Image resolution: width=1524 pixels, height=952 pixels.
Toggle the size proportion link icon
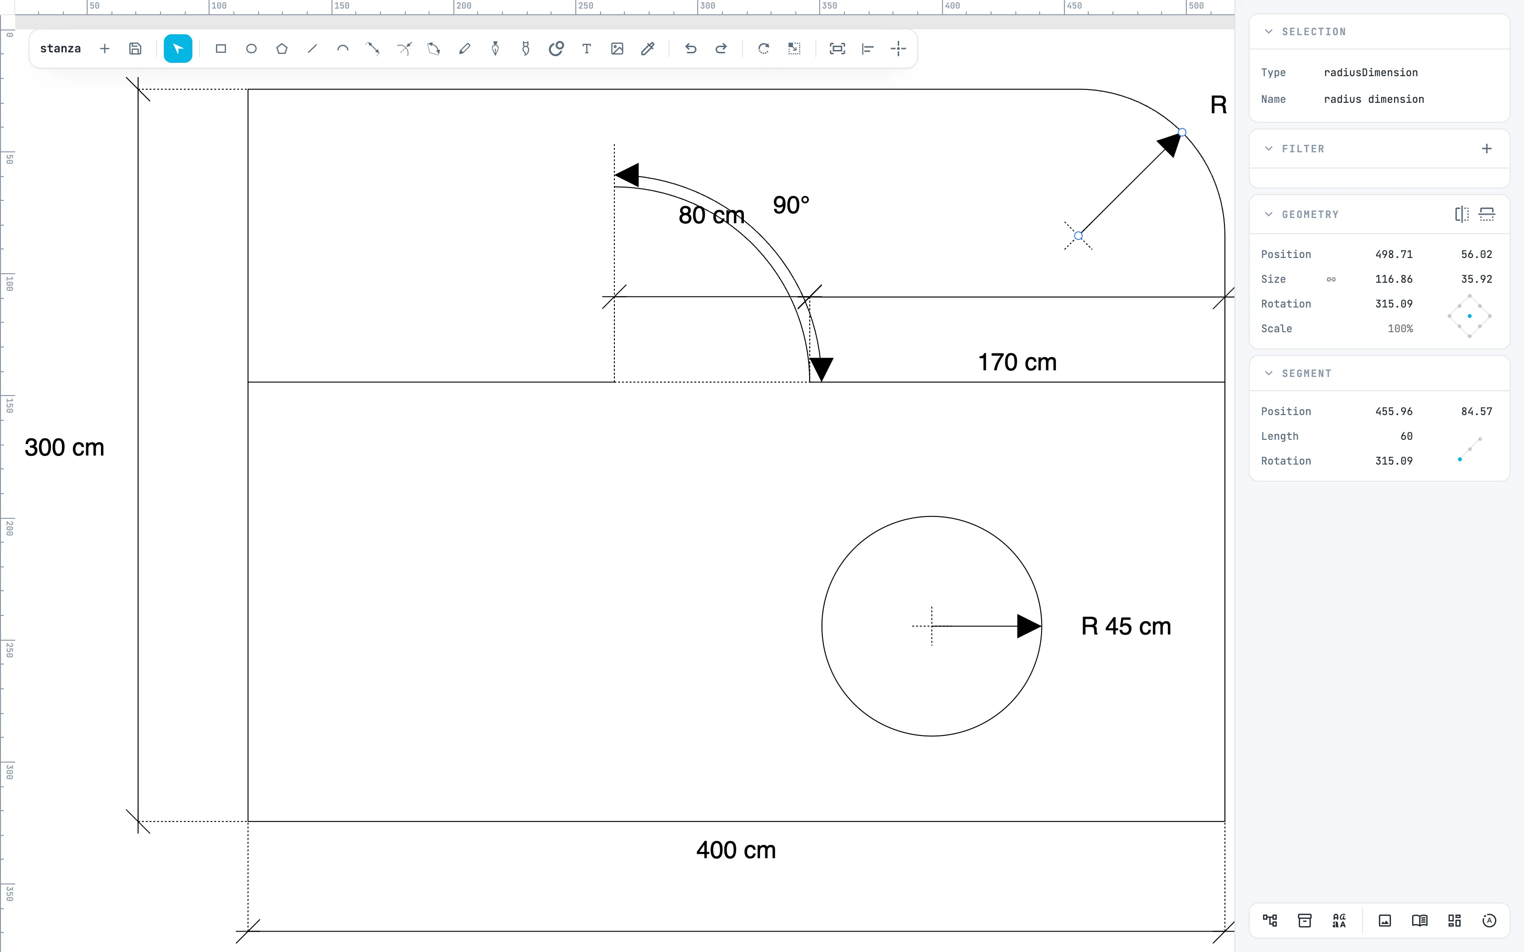(x=1331, y=279)
